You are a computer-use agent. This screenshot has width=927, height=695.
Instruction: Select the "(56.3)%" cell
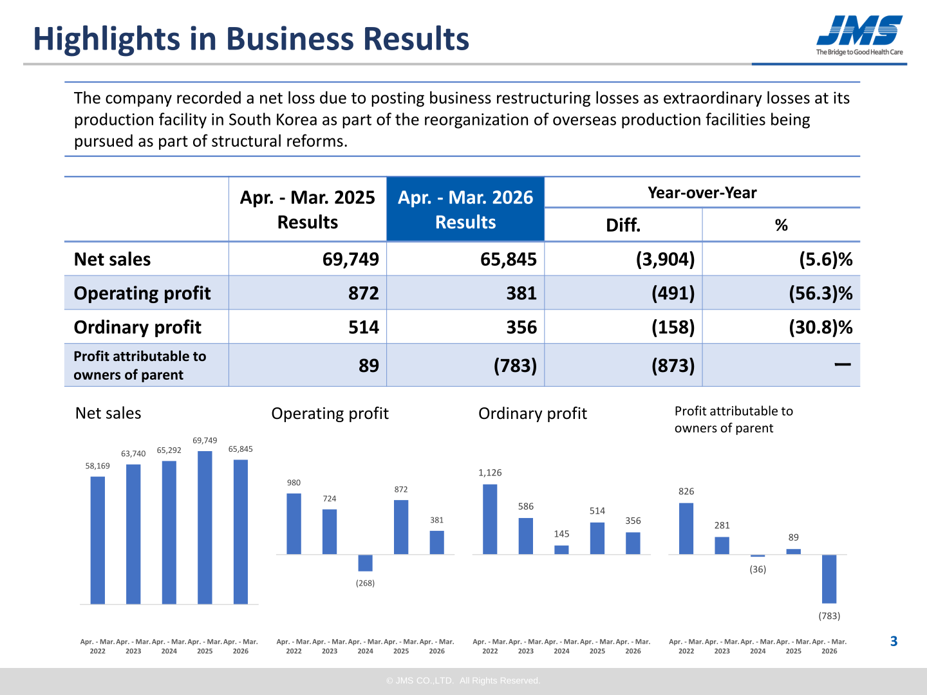[821, 293]
